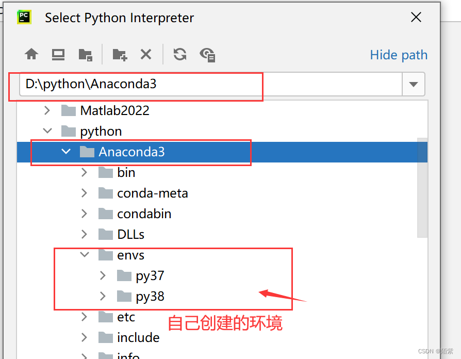Image resolution: width=461 pixels, height=359 pixels.
Task: Jump to the project directory
Action: 85,54
